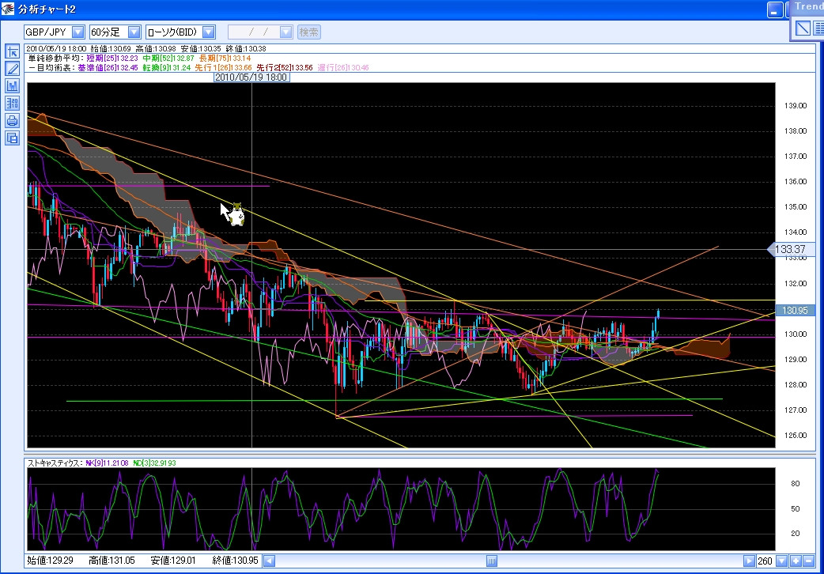This screenshot has width=824, height=574.
Task: Open the 60分足 timeframe dropdown
Action: coord(134,32)
